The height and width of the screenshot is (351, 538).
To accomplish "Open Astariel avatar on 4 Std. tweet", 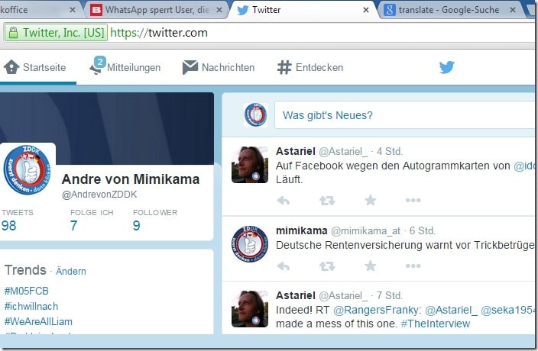I will (x=250, y=165).
